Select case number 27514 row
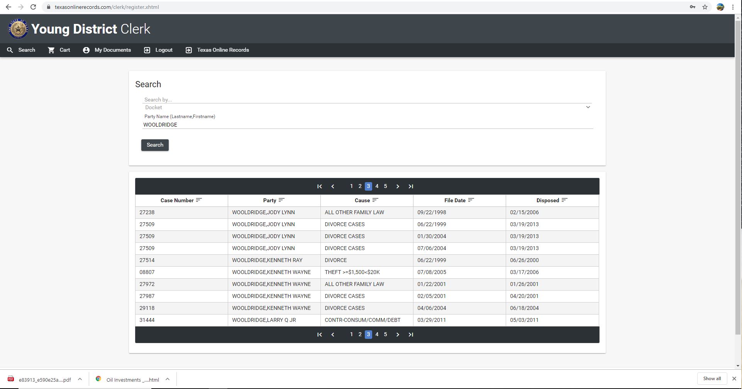 click(367, 260)
